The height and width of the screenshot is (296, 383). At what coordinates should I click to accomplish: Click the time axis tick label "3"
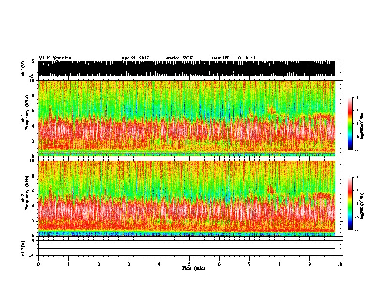[129, 264]
